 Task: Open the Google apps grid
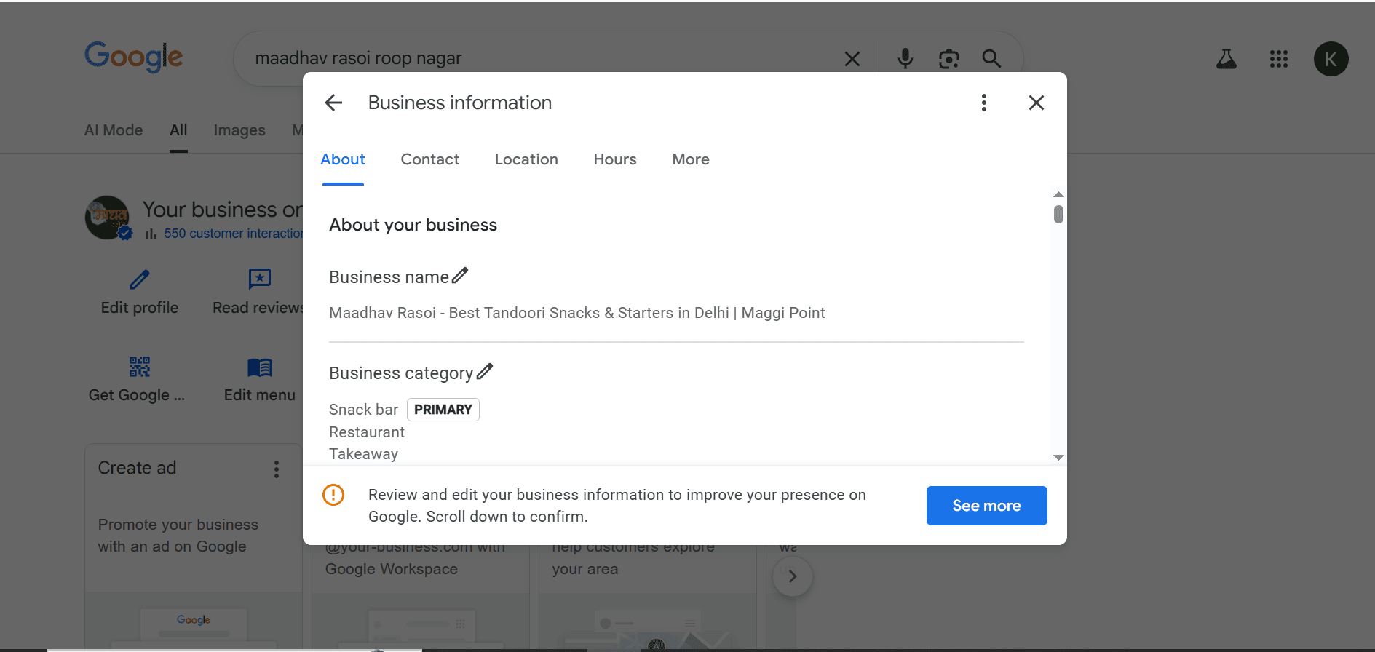click(x=1279, y=59)
